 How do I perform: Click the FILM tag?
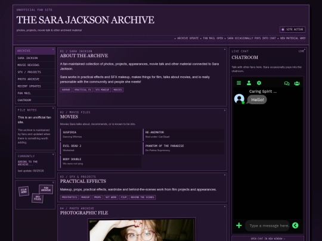(x=123, y=198)
